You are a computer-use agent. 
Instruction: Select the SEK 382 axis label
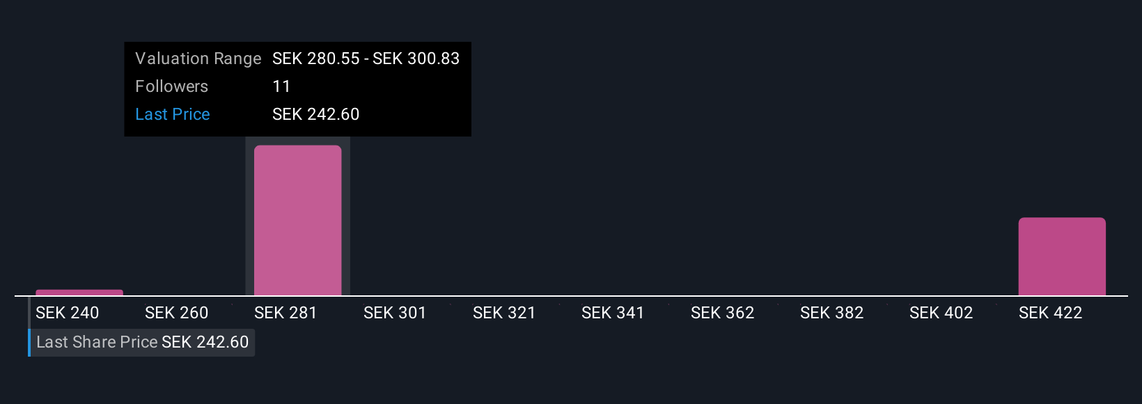coord(832,313)
